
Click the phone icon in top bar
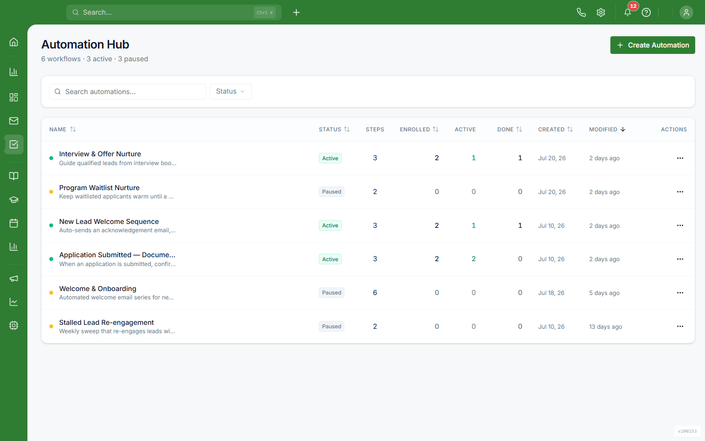pyautogui.click(x=581, y=12)
